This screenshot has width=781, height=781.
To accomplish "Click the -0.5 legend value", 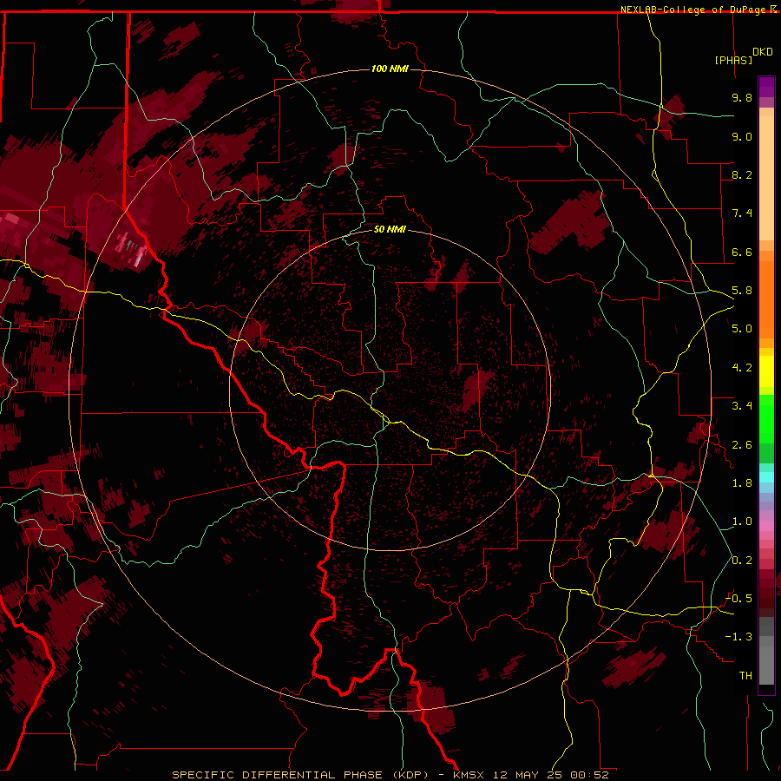I will 738,598.
